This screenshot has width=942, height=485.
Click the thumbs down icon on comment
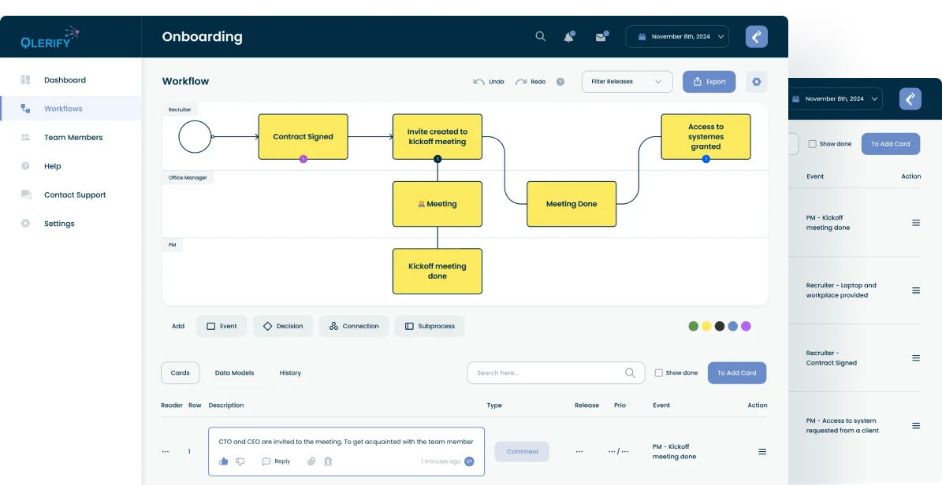click(240, 461)
